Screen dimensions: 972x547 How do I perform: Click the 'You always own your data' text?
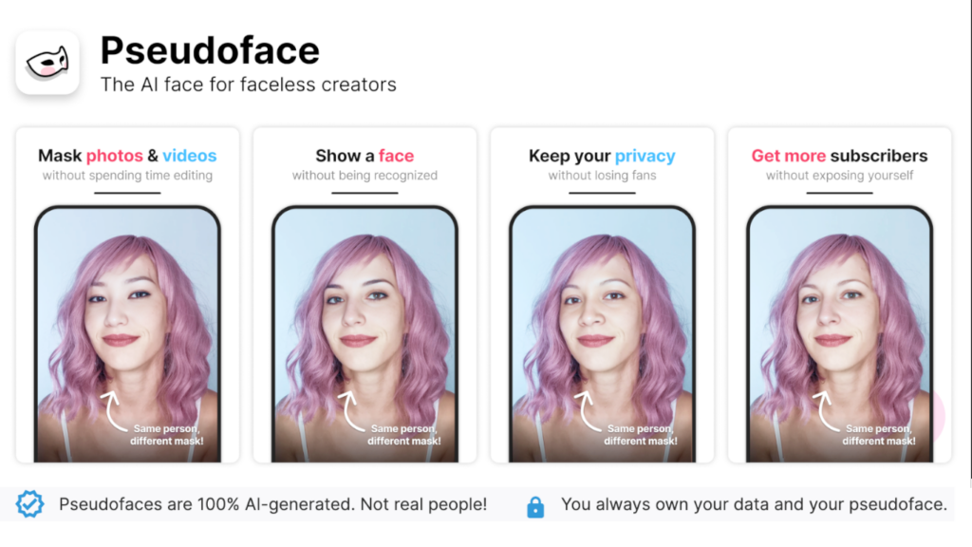click(x=754, y=505)
